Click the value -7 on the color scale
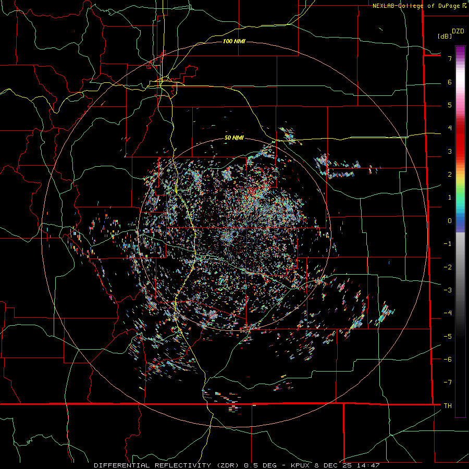Screen dimensions: 469x469 point(448,382)
